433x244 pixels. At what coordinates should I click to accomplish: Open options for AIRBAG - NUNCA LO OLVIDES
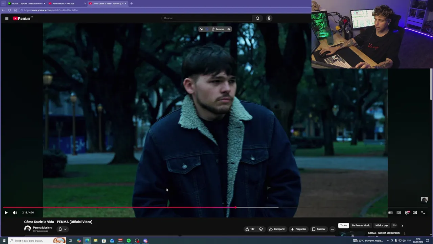405,233
